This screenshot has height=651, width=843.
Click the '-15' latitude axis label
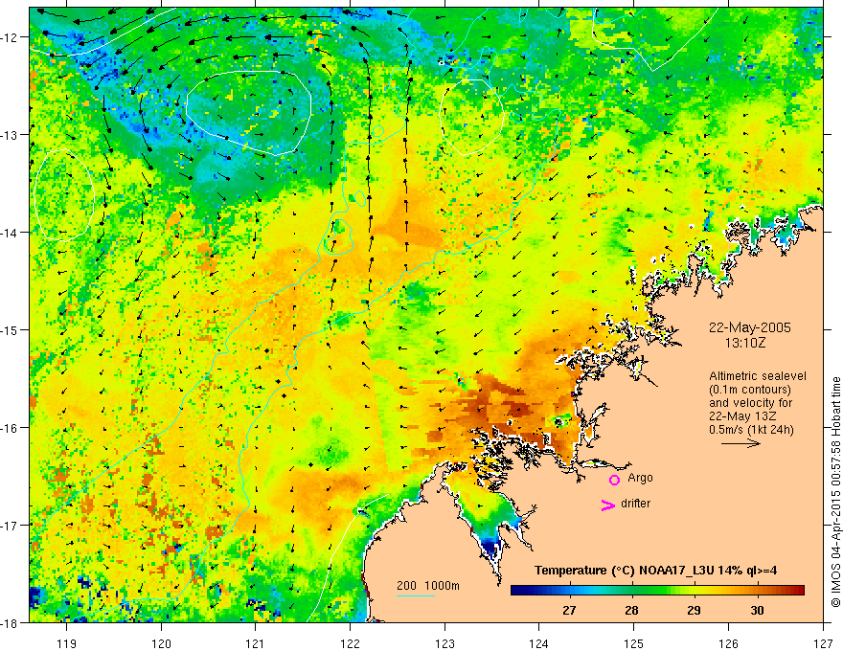click(x=10, y=329)
